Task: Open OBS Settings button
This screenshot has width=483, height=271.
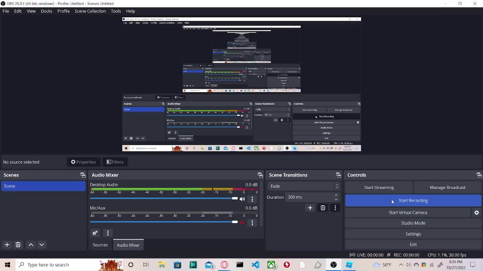Action: click(x=413, y=234)
